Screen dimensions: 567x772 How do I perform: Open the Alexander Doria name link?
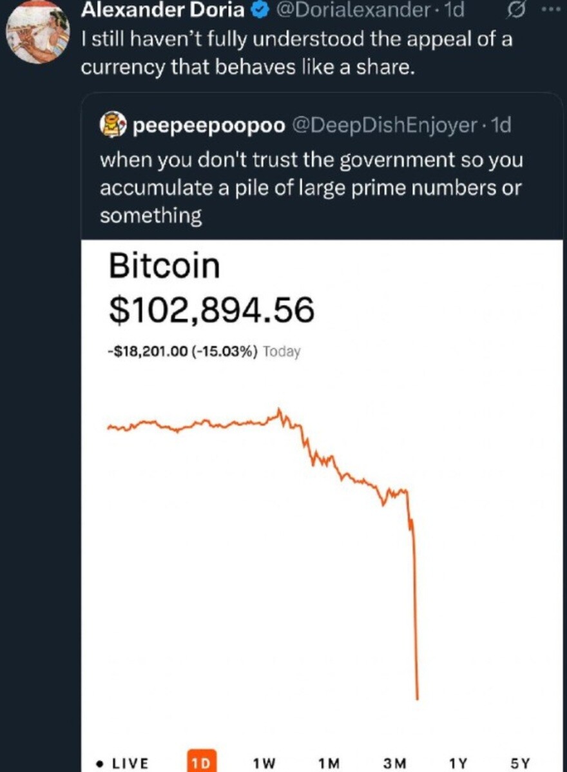(x=164, y=11)
